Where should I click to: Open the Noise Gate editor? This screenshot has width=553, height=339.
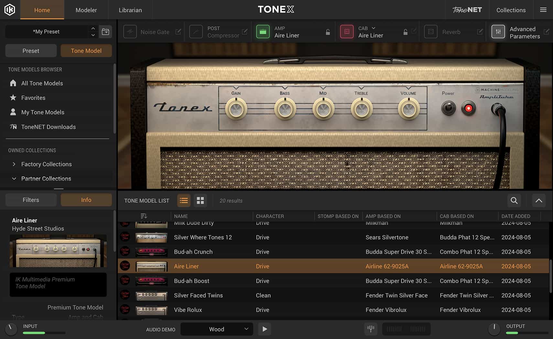(178, 32)
